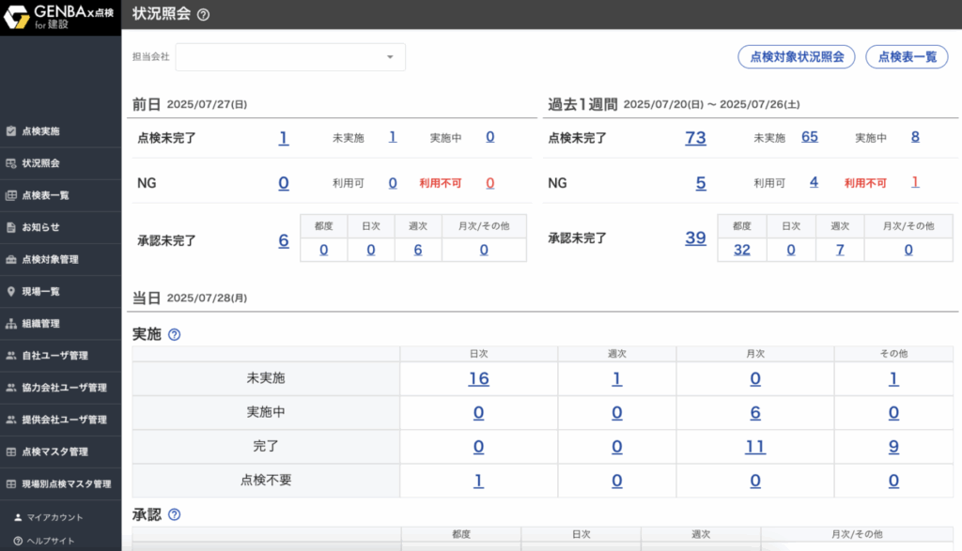Open 当日 完了 月次 count 11
Screen dimensions: 962x551
(755, 446)
